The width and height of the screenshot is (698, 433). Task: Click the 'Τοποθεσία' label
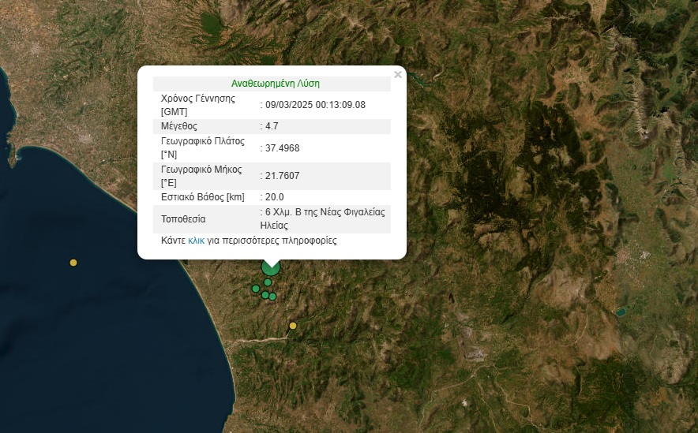coord(183,219)
